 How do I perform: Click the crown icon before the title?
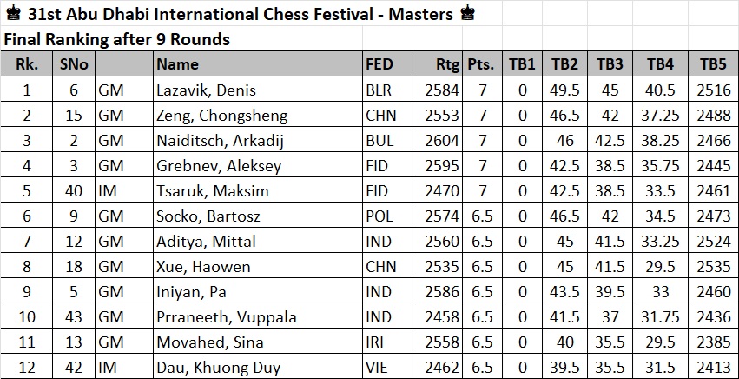13,14
